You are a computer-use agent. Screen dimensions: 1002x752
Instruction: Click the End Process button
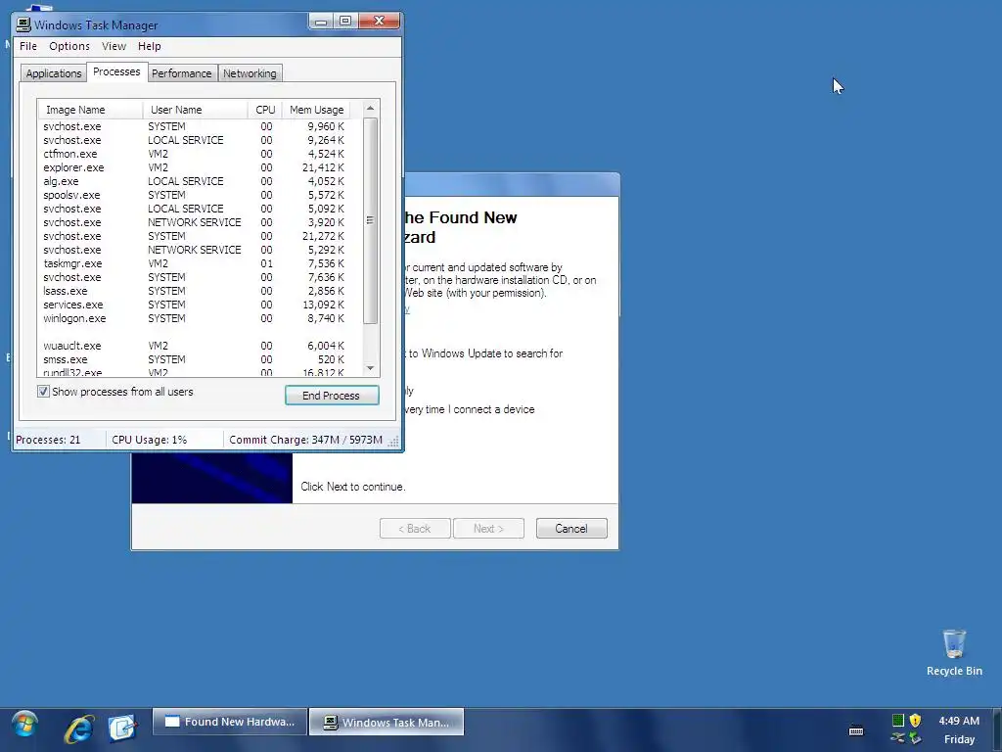(332, 396)
